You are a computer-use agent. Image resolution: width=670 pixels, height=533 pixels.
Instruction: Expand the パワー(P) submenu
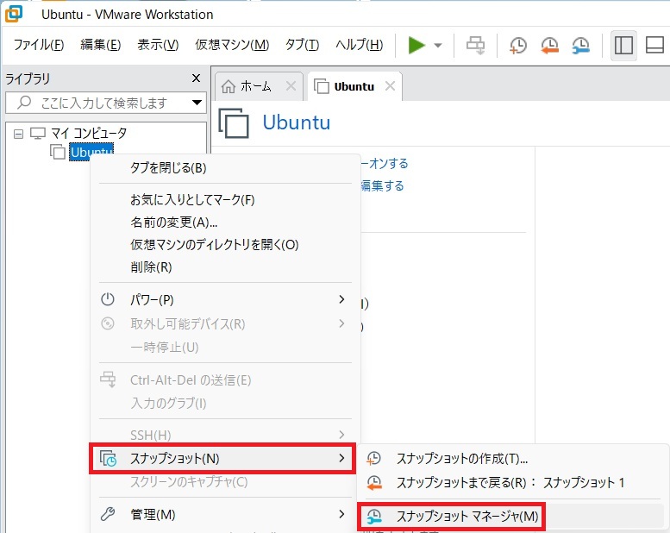(225, 299)
